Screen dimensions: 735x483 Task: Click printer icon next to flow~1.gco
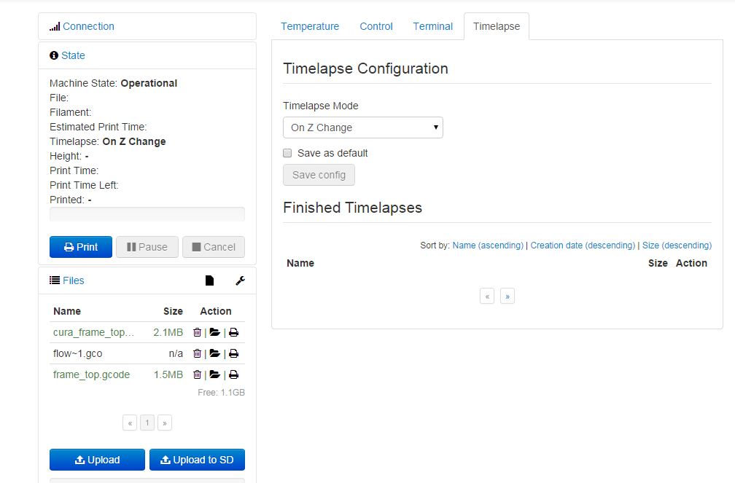(233, 353)
